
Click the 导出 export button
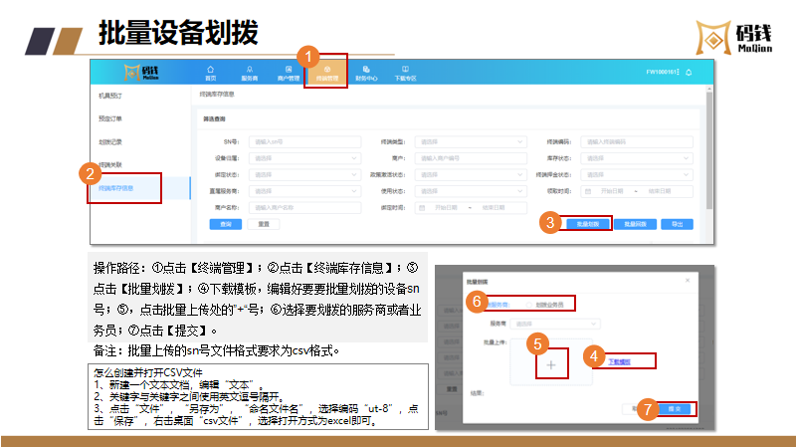click(x=677, y=224)
